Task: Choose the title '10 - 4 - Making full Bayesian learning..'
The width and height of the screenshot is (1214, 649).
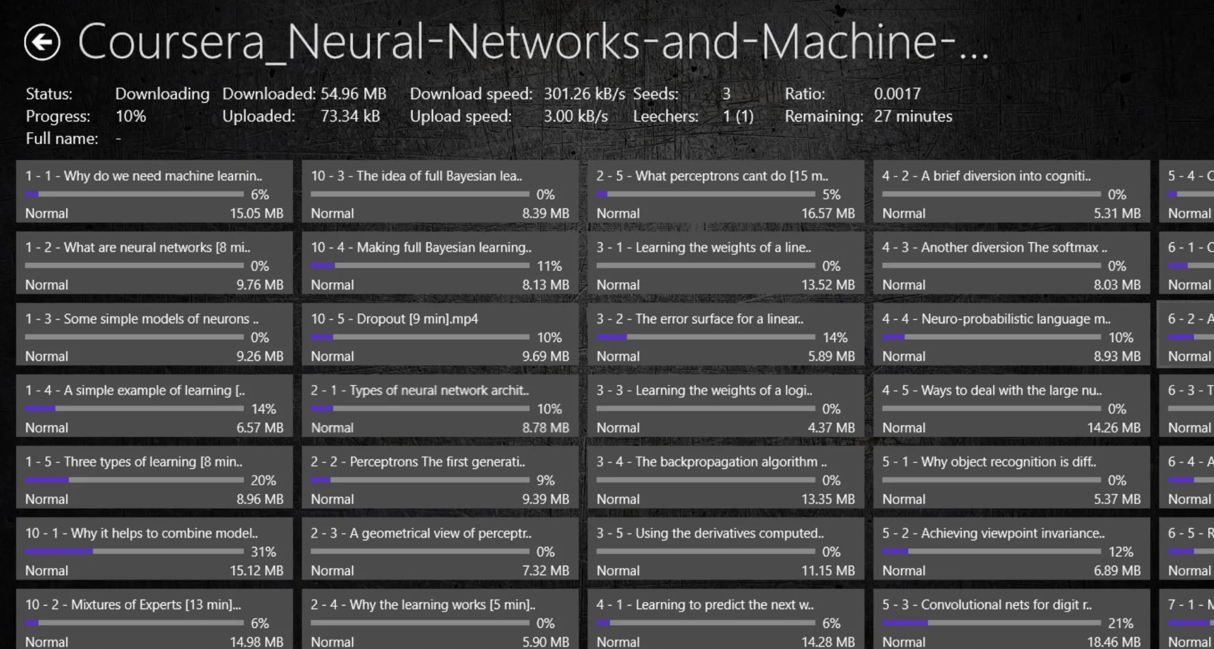Action: [421, 248]
